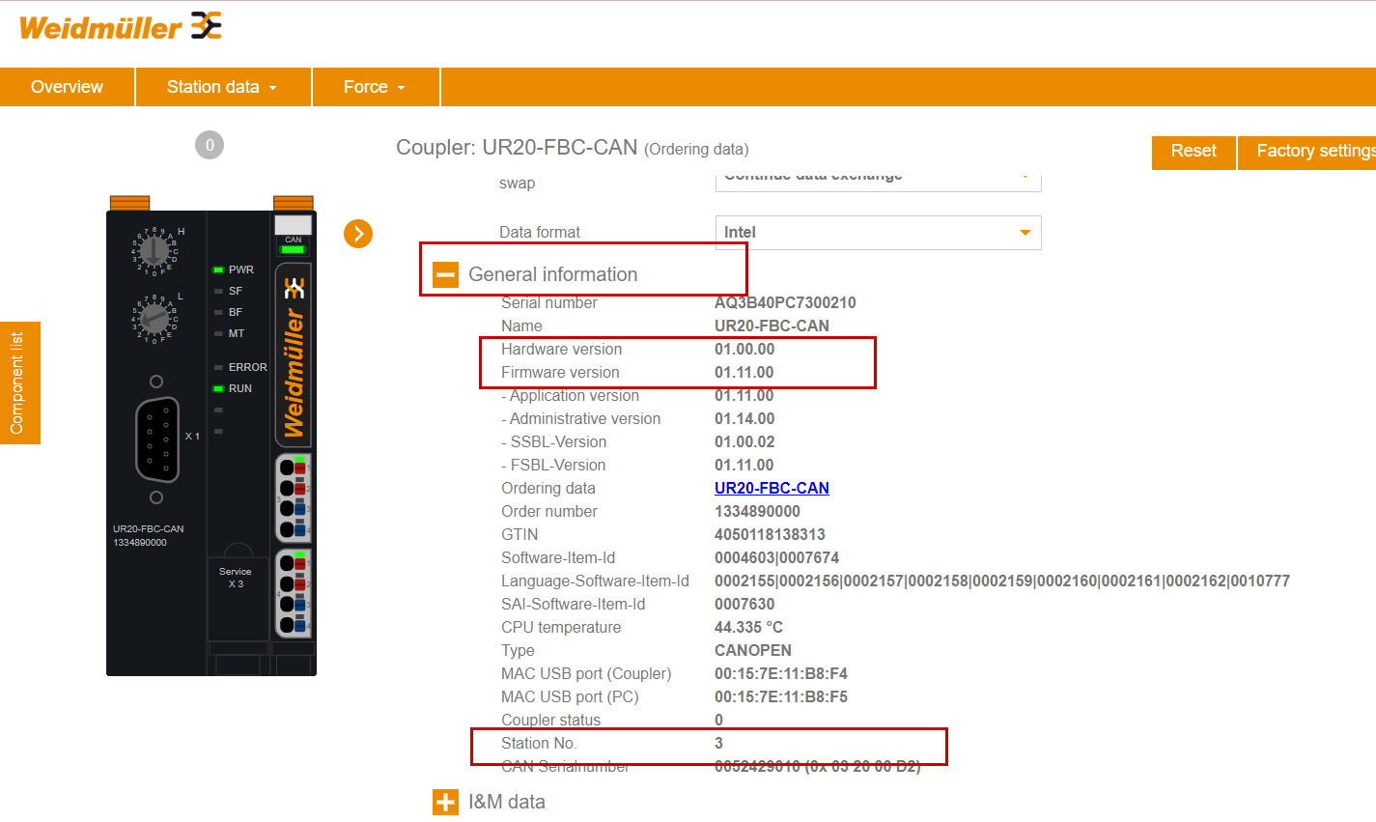Click the Service X3 port cover
1376x822 pixels.
(x=237, y=597)
